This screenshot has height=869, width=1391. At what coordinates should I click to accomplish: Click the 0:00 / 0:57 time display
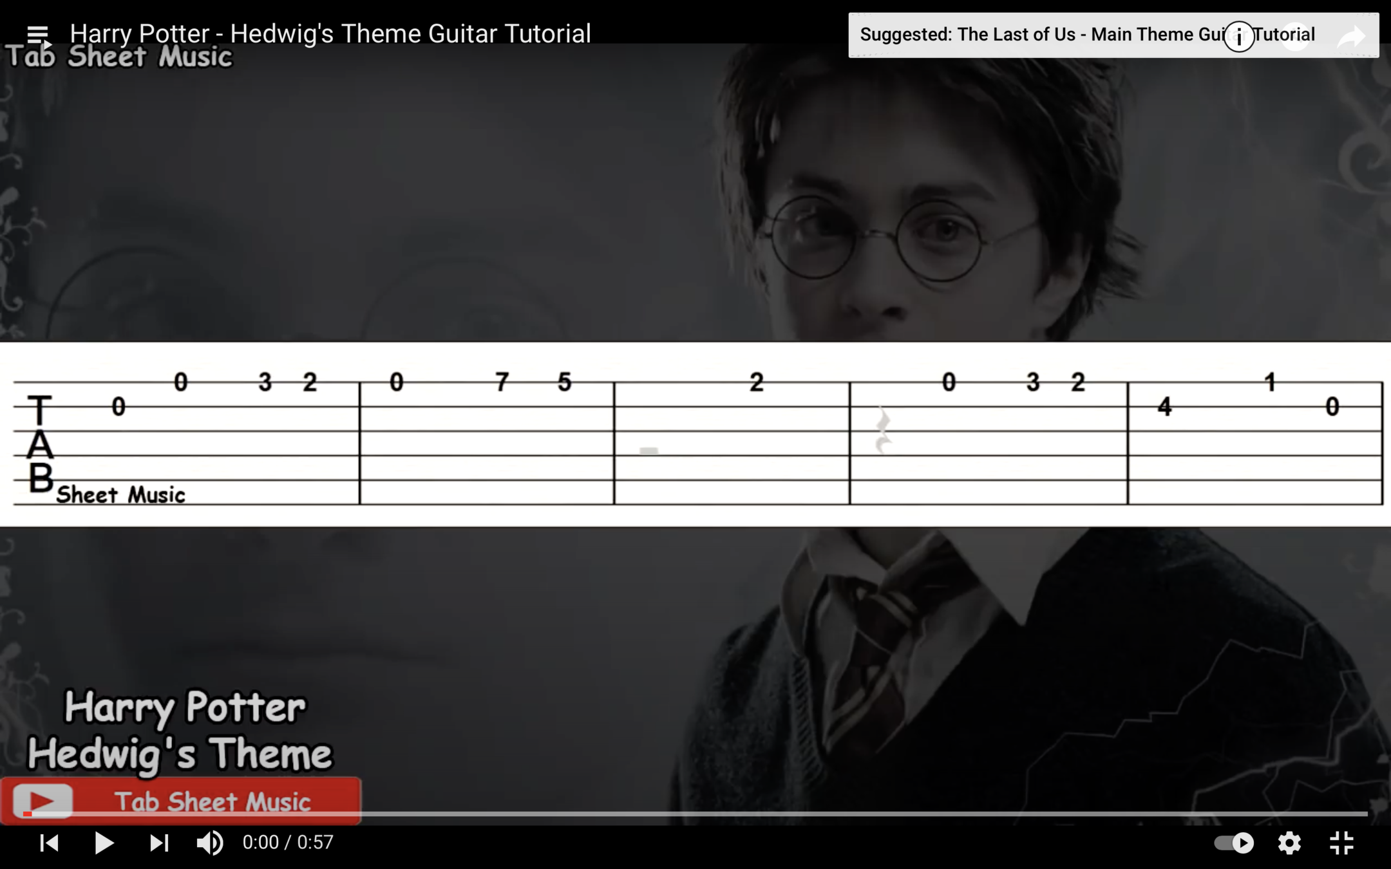[288, 843]
